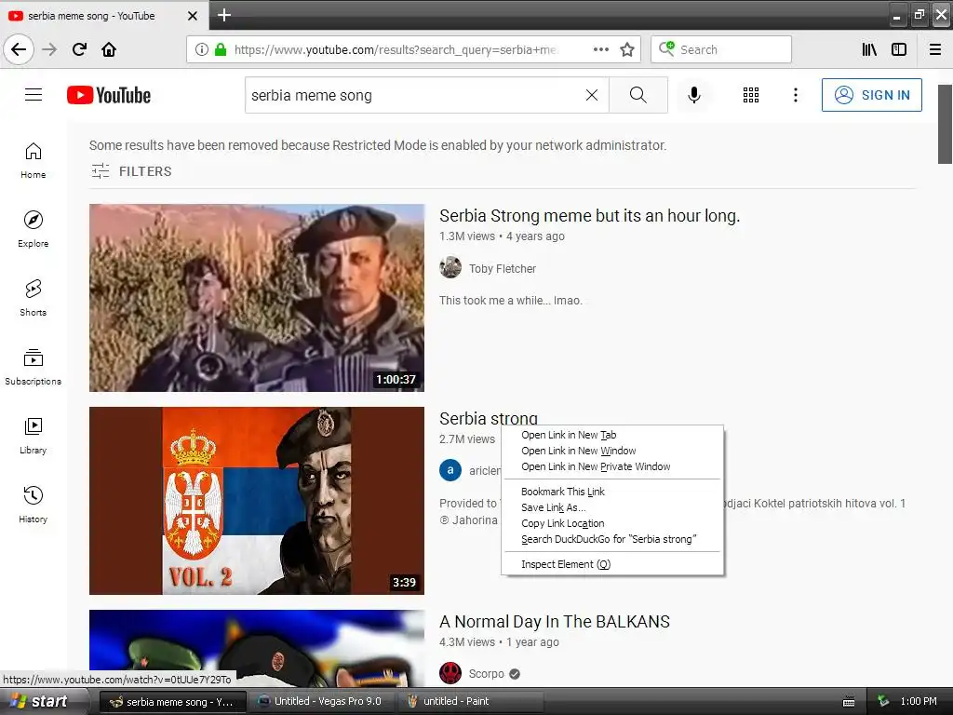Open title "A Normal Day In The BALKANS"
953x715 pixels.
tap(555, 621)
